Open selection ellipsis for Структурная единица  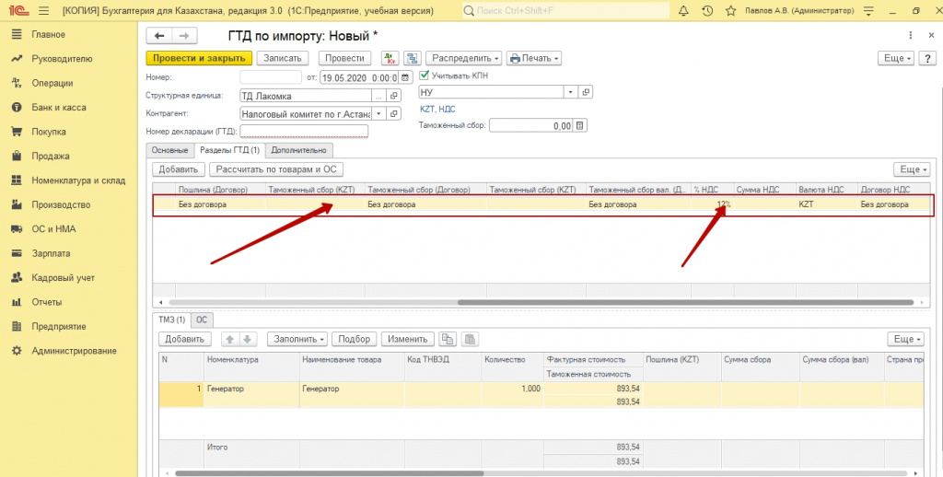[x=378, y=96]
